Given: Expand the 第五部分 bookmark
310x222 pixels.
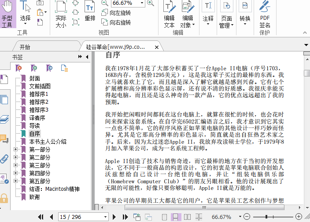Looking at the screenshot, I should [x=15, y=181].
